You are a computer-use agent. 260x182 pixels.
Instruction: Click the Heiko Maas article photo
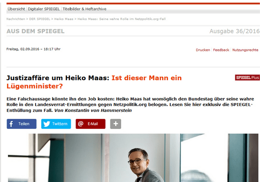pos(133,158)
